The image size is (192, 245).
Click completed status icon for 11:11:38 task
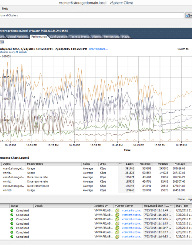[12, 215]
